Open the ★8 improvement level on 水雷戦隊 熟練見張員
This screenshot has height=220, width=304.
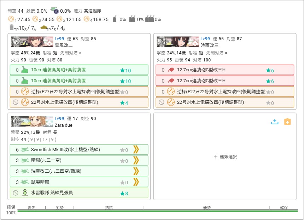pyautogui.click(x=124, y=193)
